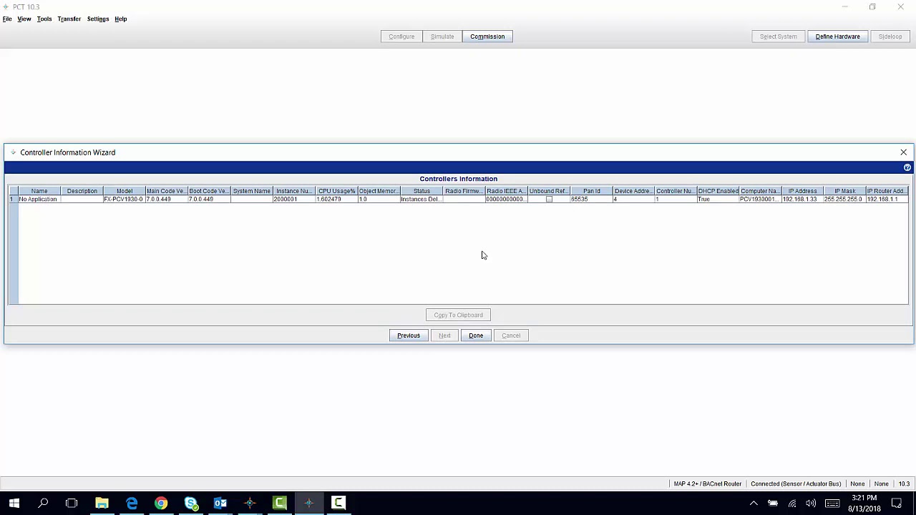Switch to the active PCT taskbar app
This screenshot has height=515, width=916.
[x=309, y=503]
